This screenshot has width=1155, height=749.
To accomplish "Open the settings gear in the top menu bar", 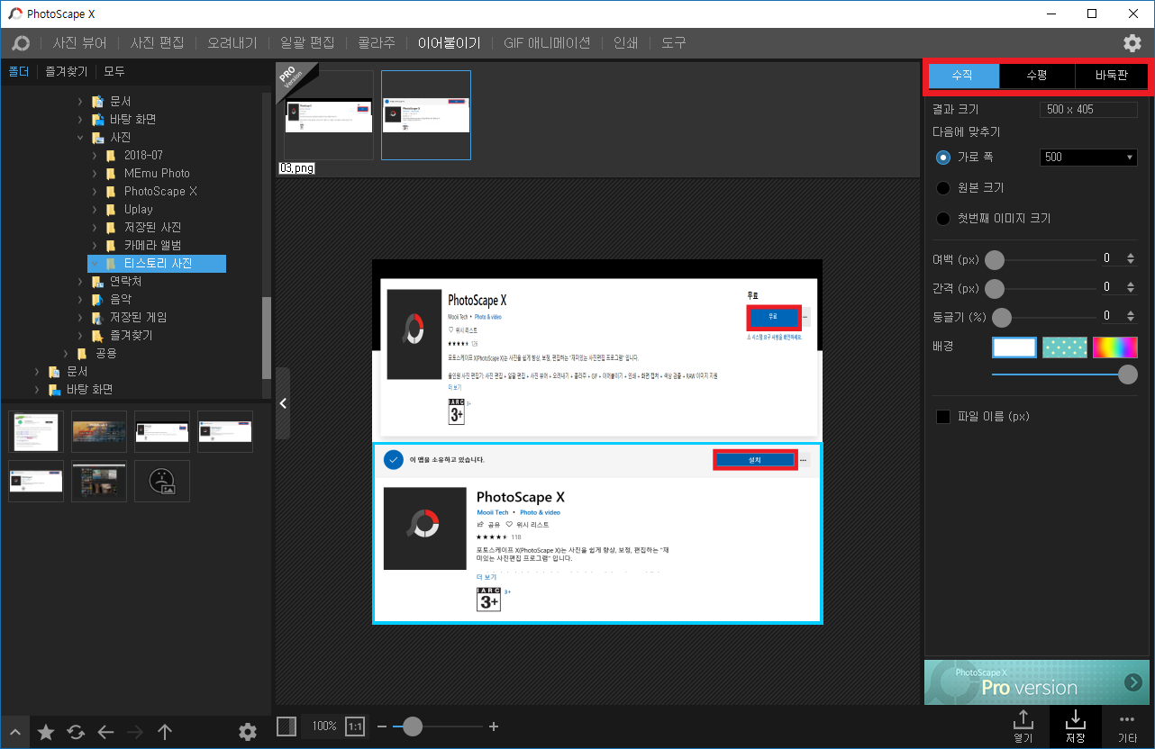I will [1132, 43].
